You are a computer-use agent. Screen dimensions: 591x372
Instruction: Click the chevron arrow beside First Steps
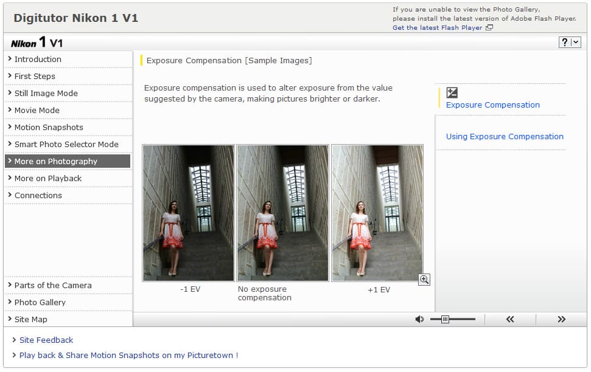pyautogui.click(x=10, y=76)
